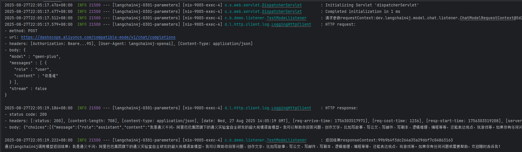Viewport: 522px width, 152px height.
Task: Click '[date: Wed, 27 Aug 2025 14:05:19 GMT]'
Action: 246,121
